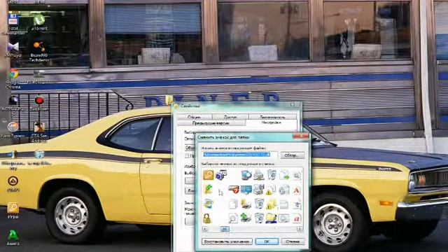Click the Восстановить умолчания button

(x=227, y=241)
